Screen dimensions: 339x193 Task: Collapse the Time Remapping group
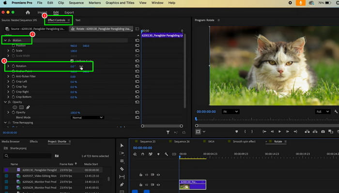coord(5,123)
